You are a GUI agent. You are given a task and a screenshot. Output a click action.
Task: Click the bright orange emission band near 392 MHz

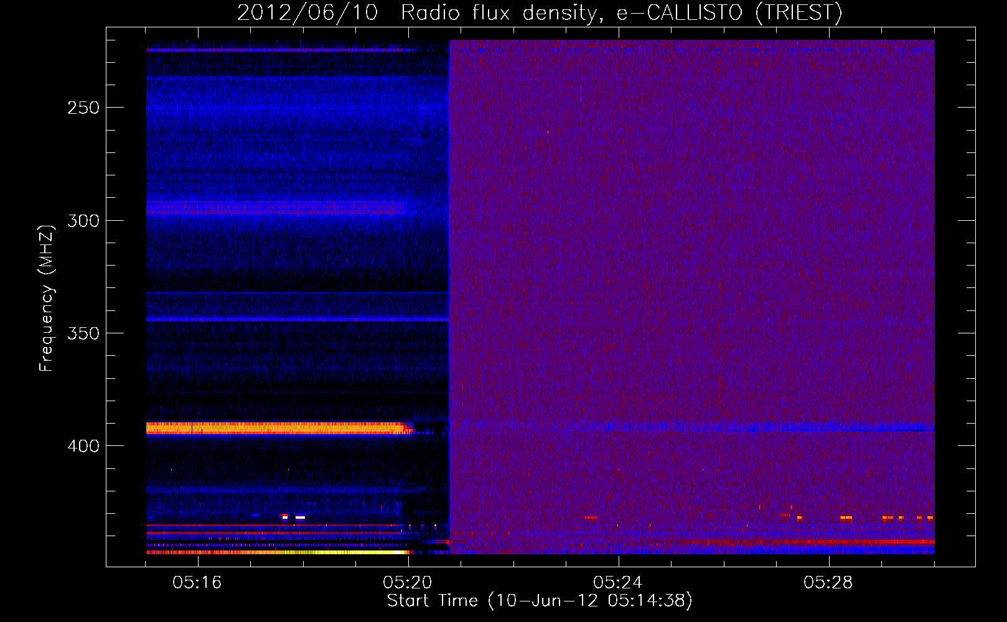tap(279, 428)
